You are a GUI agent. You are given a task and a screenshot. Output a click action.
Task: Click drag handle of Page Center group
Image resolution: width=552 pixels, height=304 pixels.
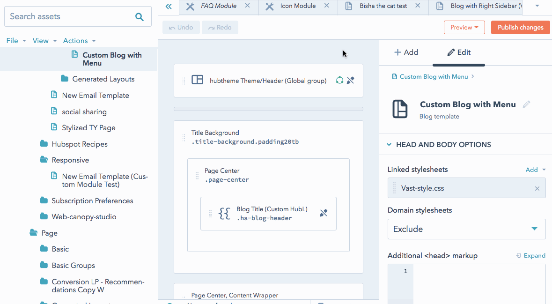tap(197, 176)
